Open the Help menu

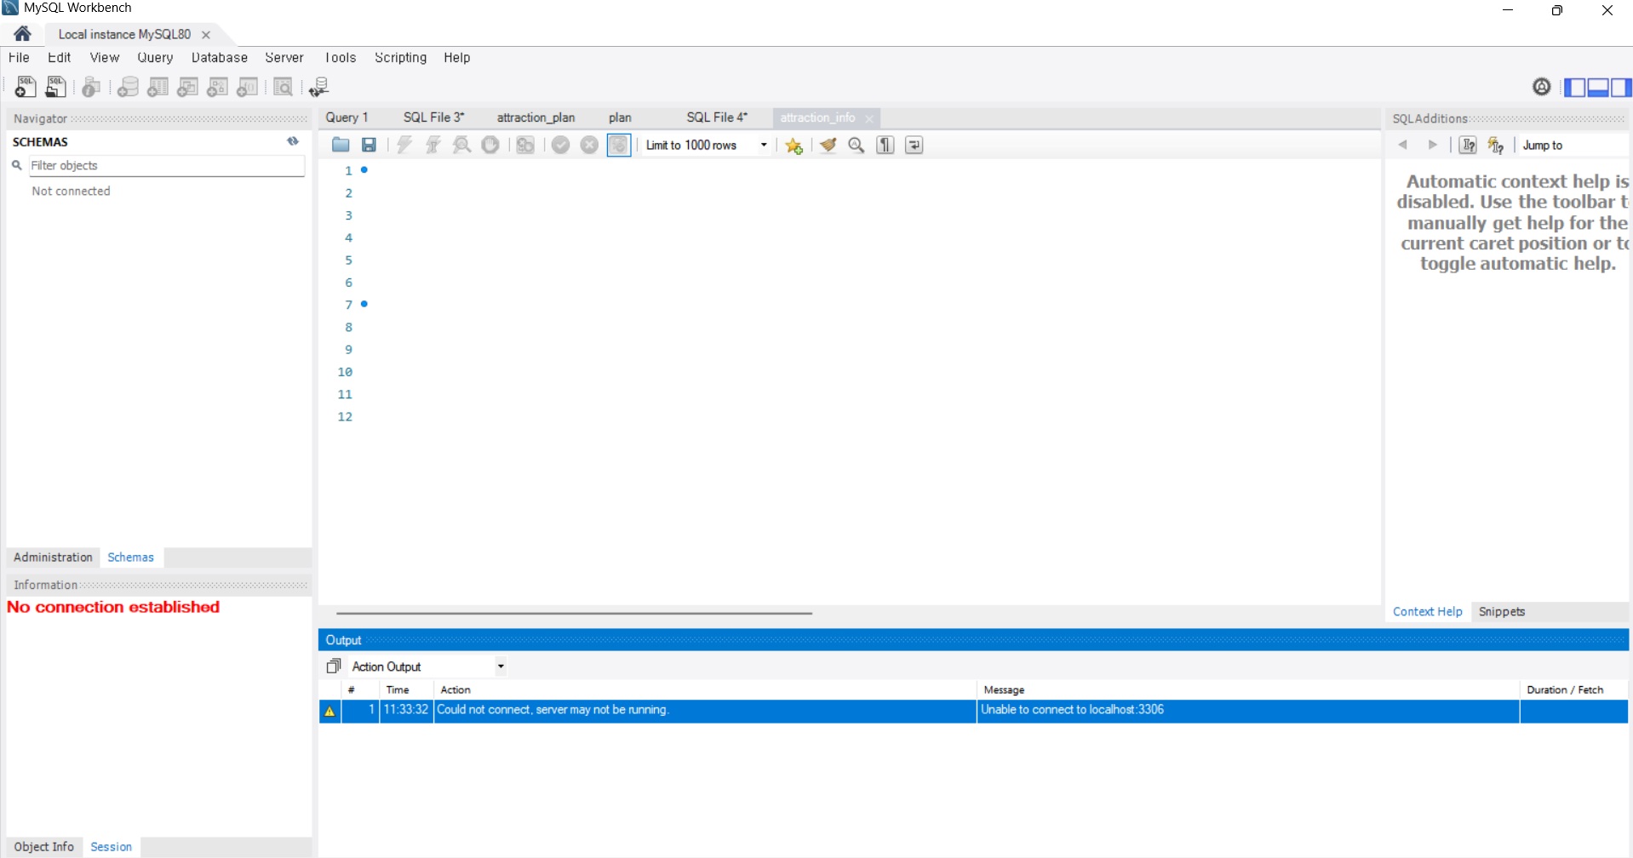point(456,58)
